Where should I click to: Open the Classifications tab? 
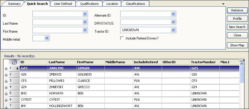pos(135,4)
